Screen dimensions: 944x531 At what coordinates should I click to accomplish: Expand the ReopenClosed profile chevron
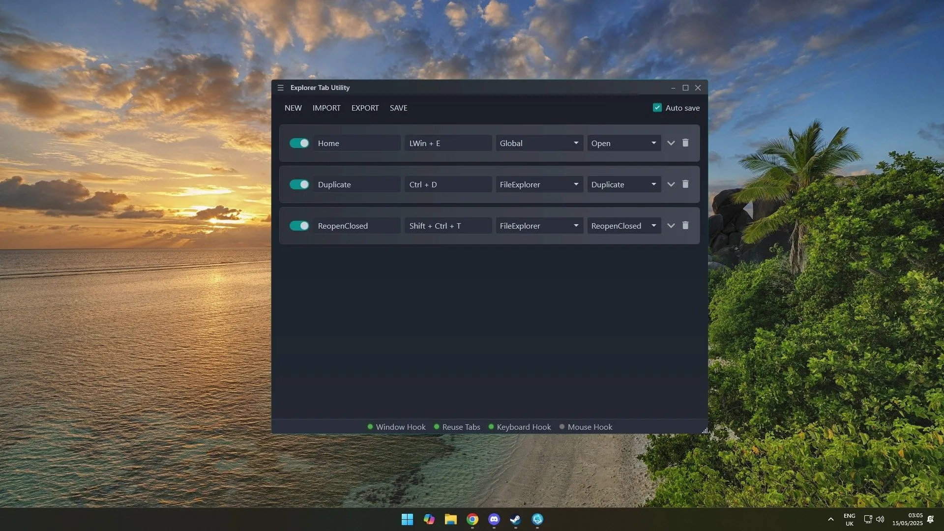click(x=671, y=226)
